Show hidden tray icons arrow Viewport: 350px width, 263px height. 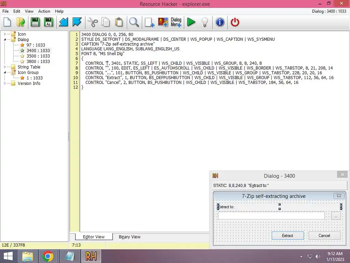tap(301, 256)
